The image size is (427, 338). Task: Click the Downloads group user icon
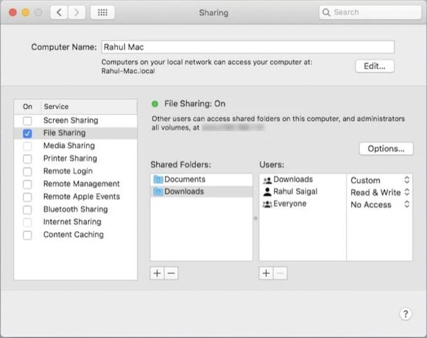coord(267,180)
